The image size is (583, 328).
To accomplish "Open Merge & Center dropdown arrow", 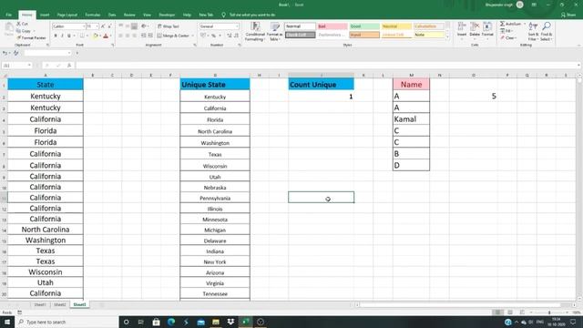I will point(192,36).
